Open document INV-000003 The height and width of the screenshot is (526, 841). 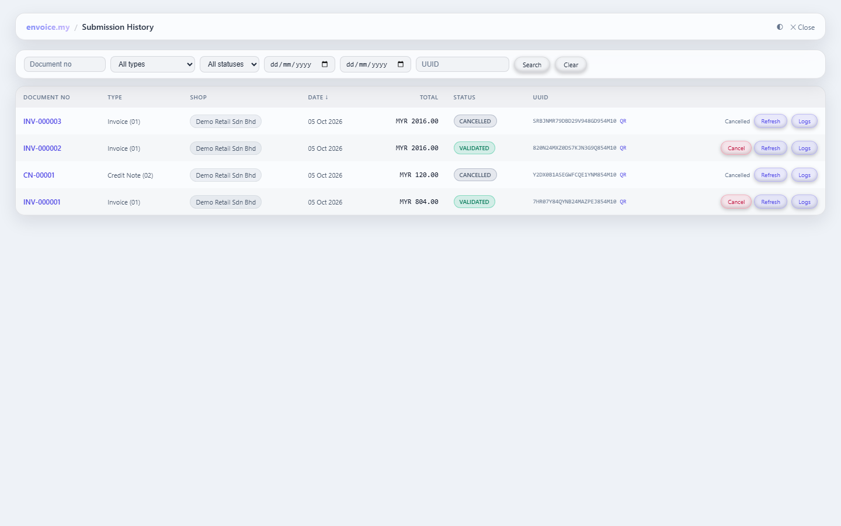tap(42, 122)
